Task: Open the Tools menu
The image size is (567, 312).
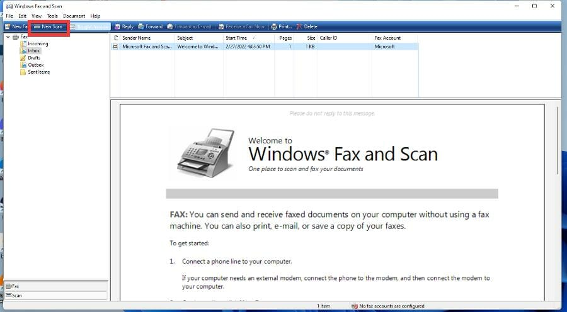Action: pyautogui.click(x=52, y=16)
